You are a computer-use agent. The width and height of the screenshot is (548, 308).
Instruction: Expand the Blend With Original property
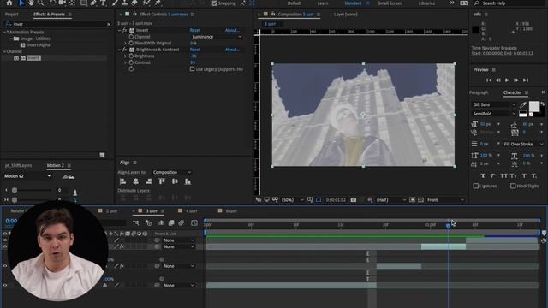point(125,43)
